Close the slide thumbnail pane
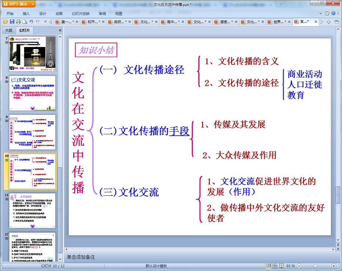The height and width of the screenshot is (271, 342). 60,30
